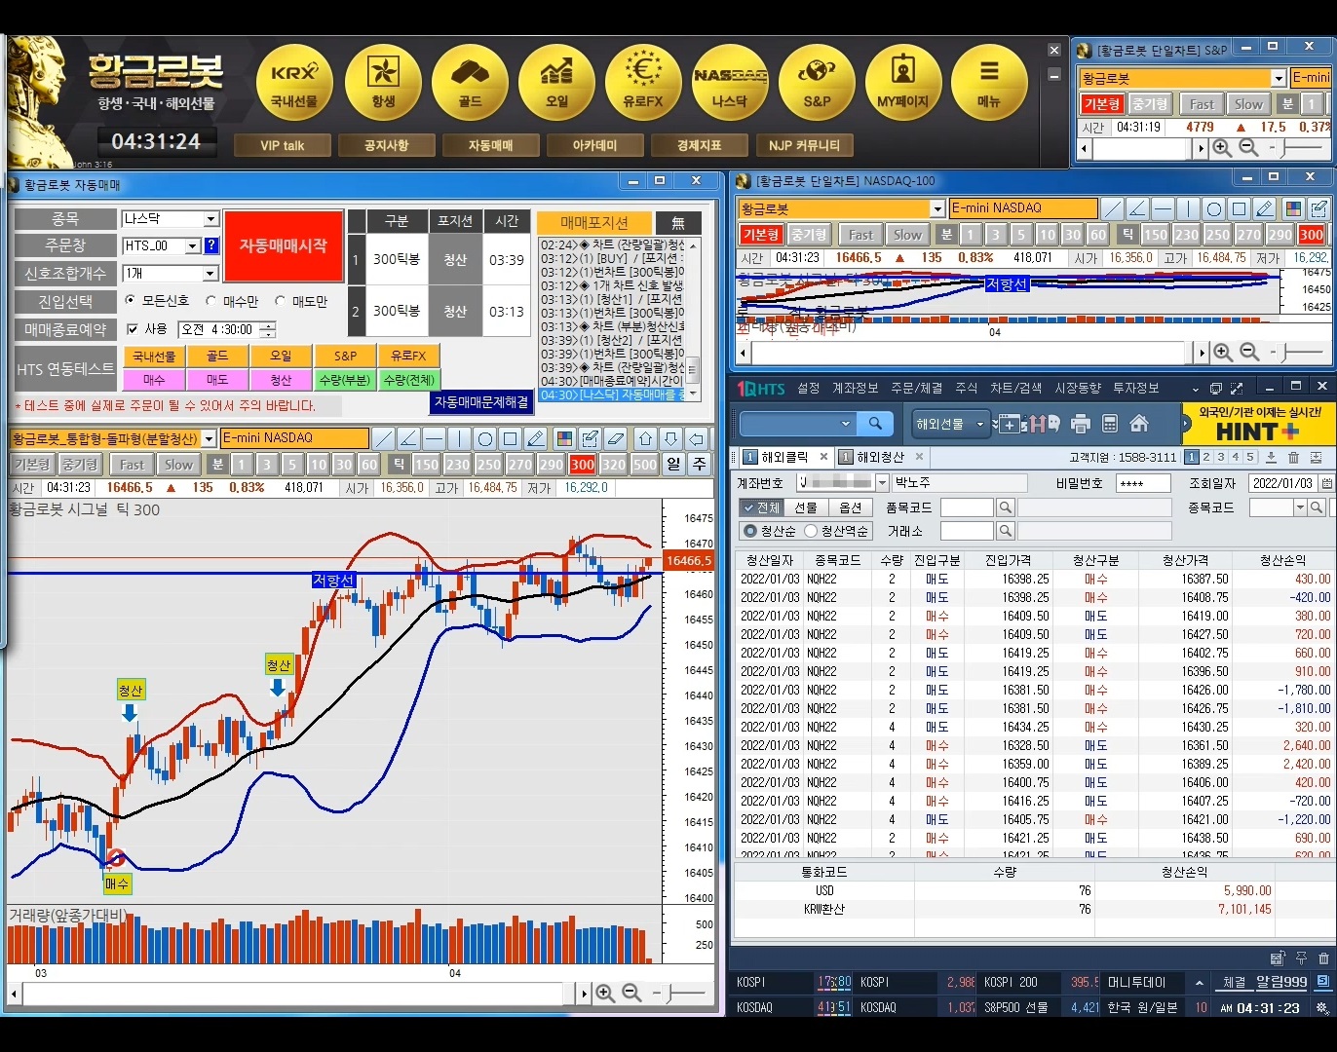1337x1052 pixels.
Task: Select the 청산역순 radio button
Action: pos(811,531)
